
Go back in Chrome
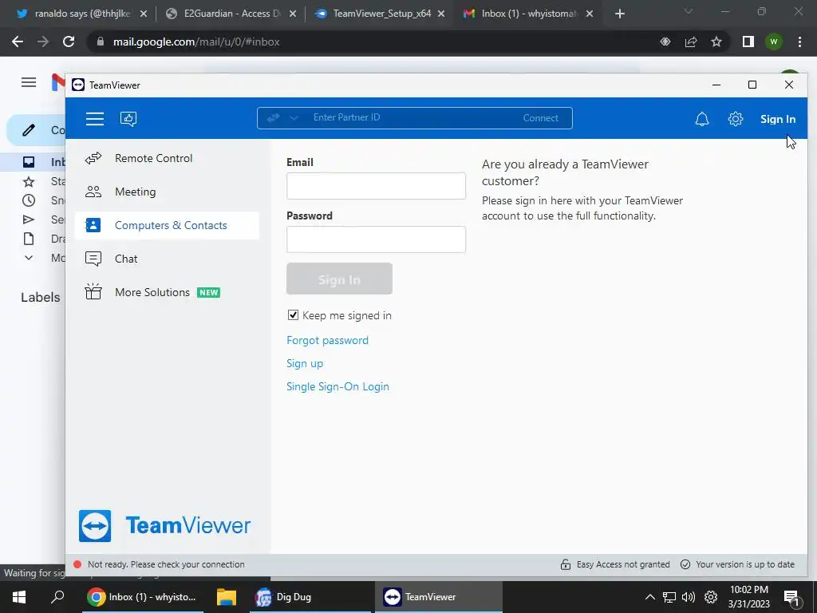tap(18, 42)
